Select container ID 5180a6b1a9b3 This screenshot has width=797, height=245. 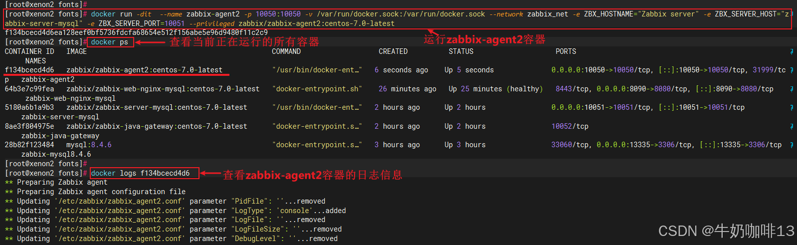[x=29, y=107]
